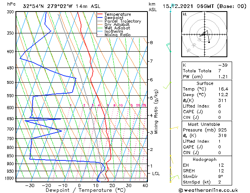
Task: Click the 8 km altitude tick label
Action: click(151, 42)
